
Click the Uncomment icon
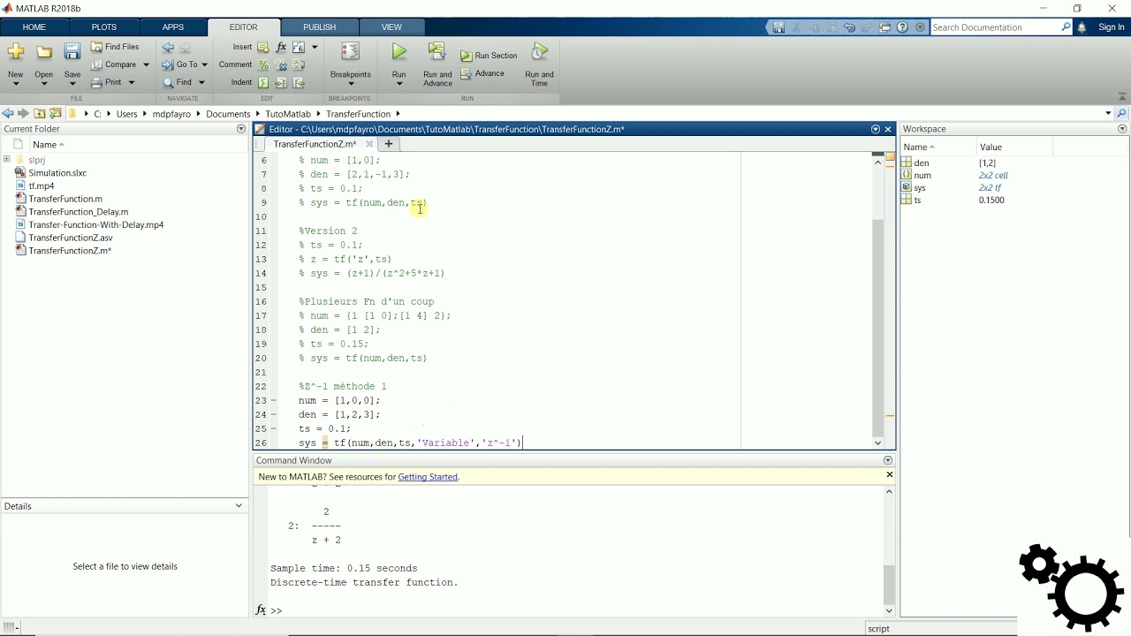(281, 64)
